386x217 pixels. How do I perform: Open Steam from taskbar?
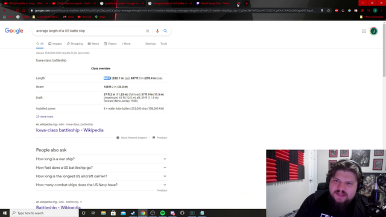(133, 213)
